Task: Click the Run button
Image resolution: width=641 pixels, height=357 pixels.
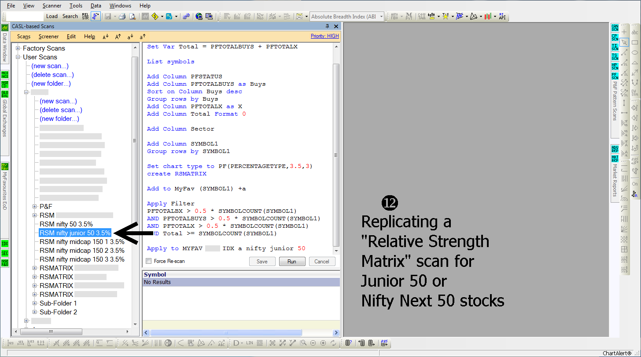Action: 292,262
